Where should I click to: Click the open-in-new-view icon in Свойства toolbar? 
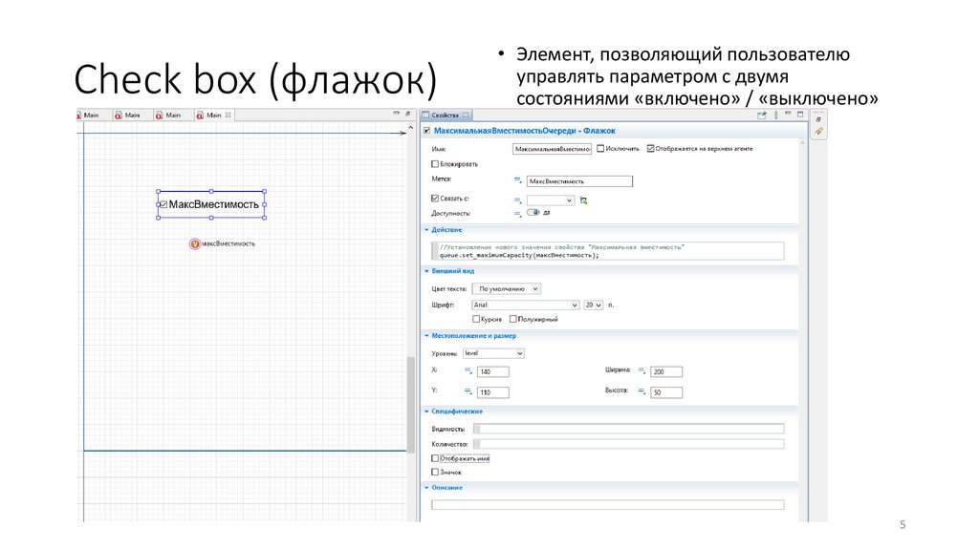pyautogui.click(x=762, y=115)
